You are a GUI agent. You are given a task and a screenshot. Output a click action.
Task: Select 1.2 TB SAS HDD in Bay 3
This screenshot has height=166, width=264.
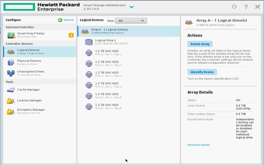[x=129, y=74]
